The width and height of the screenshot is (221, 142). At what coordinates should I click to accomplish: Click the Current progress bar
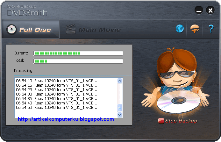[78, 53]
